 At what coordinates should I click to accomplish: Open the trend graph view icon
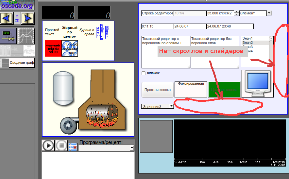click(26, 36)
